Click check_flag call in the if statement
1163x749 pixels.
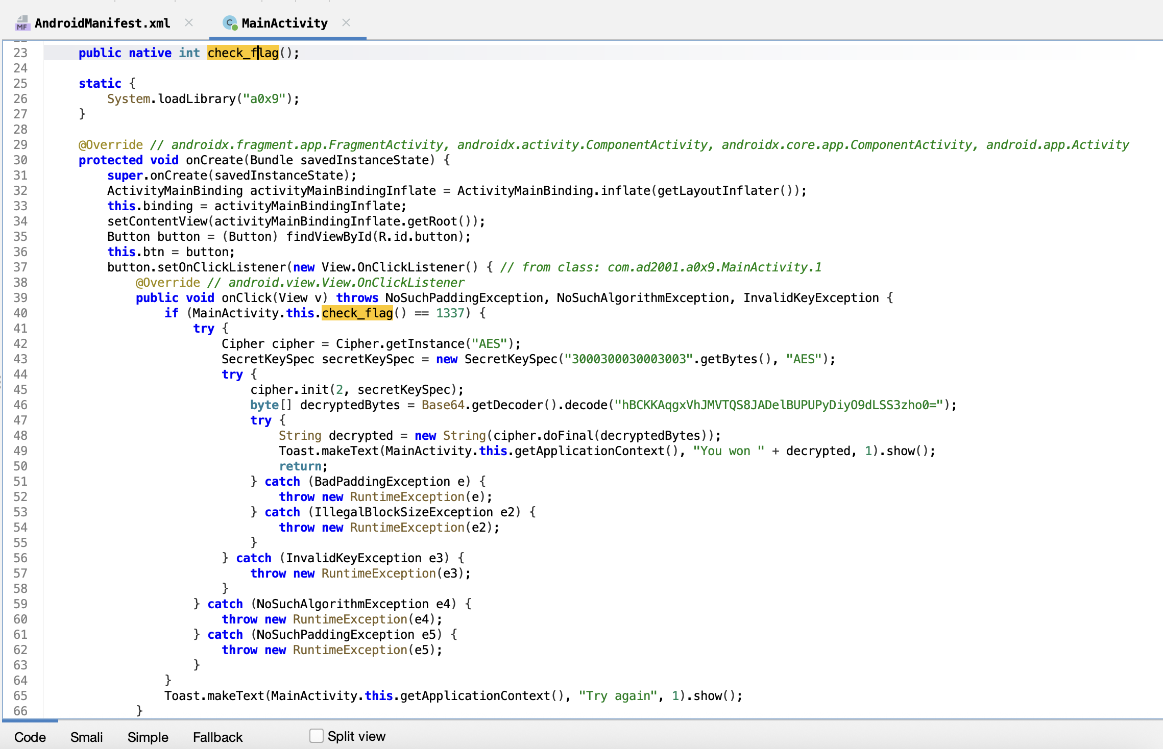(x=357, y=313)
